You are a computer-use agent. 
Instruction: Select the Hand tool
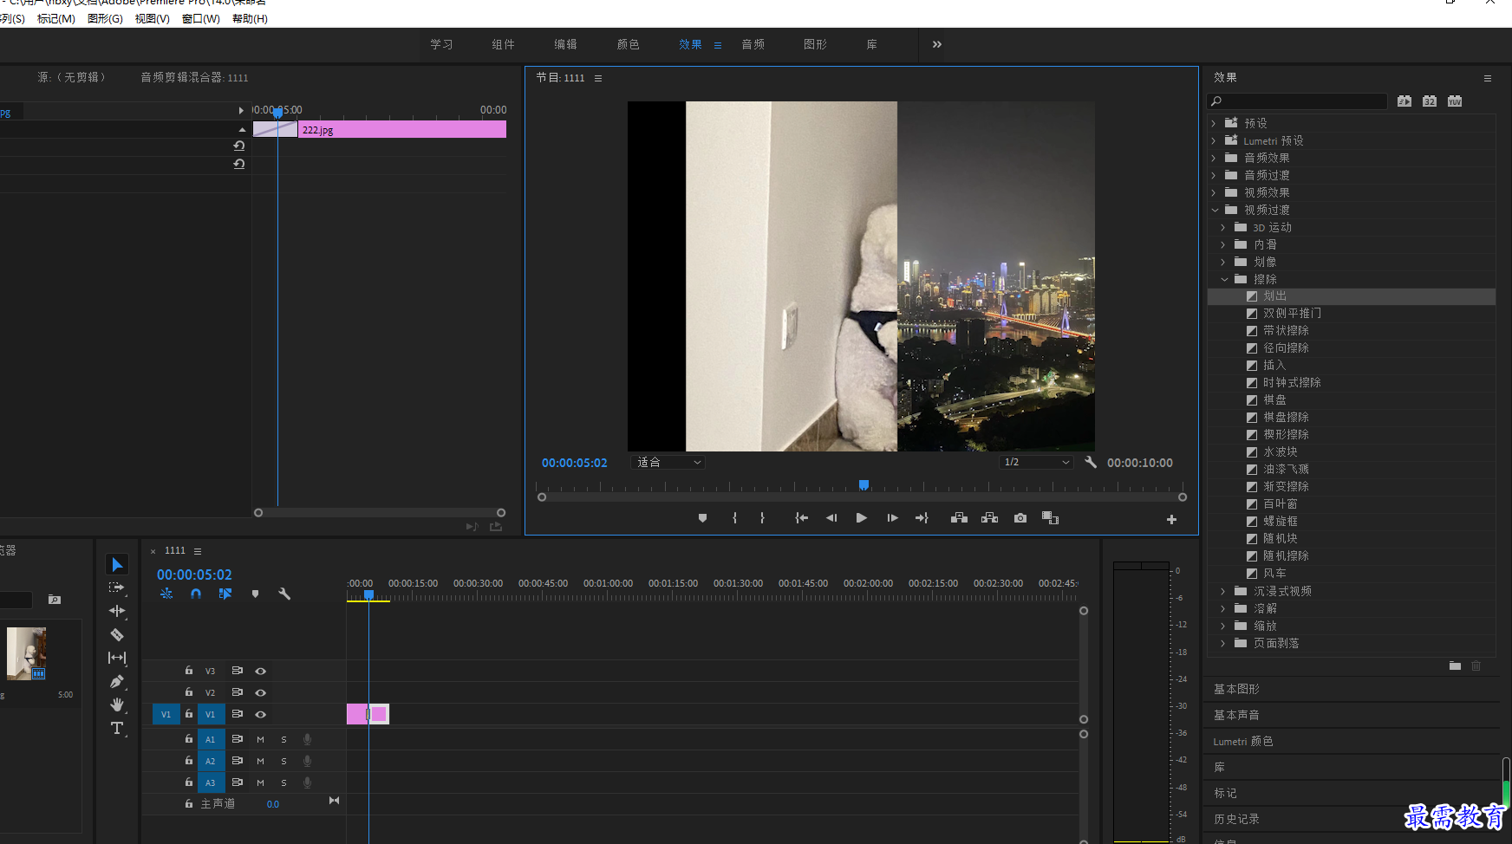(x=117, y=704)
